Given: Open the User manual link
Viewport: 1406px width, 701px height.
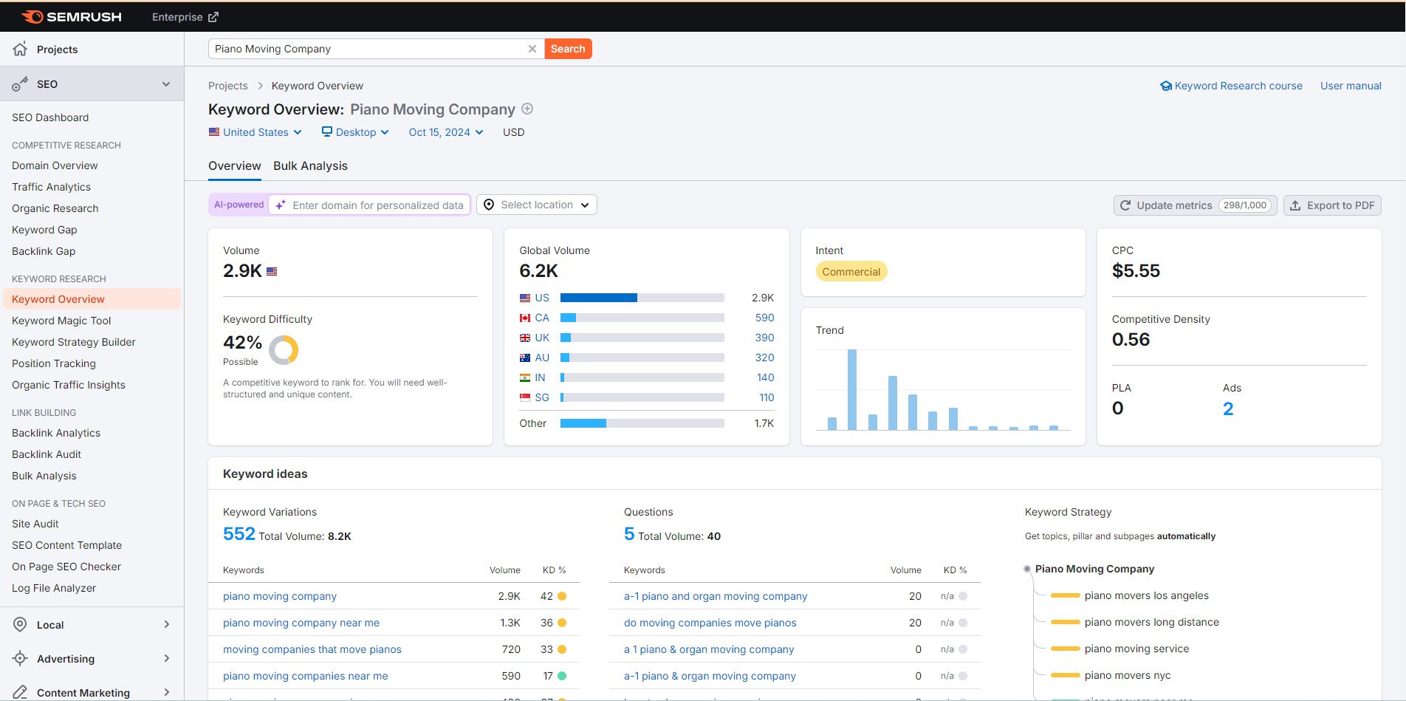Looking at the screenshot, I should pyautogui.click(x=1351, y=86).
